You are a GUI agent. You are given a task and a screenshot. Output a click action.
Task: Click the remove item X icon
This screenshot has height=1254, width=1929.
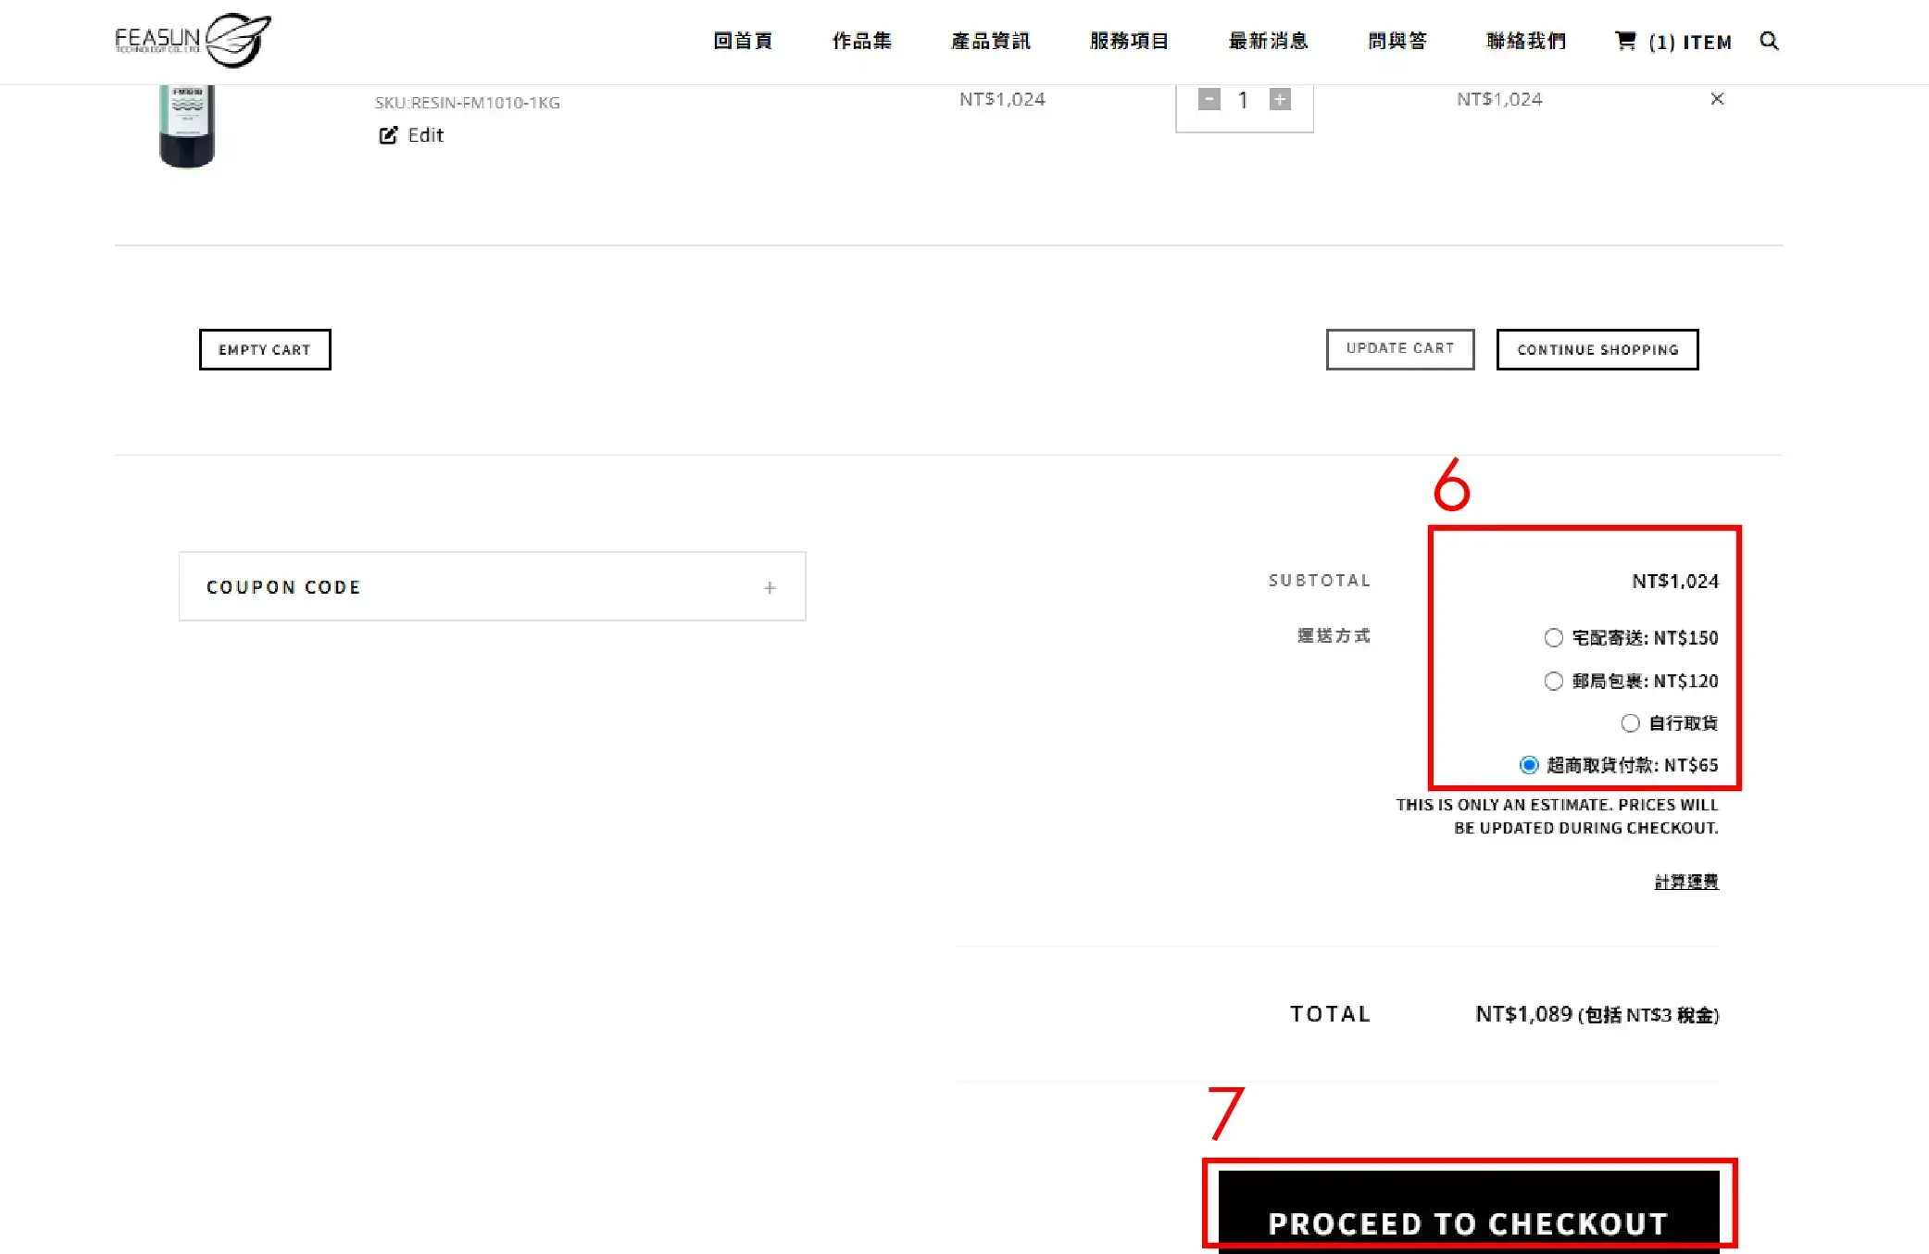(x=1717, y=98)
